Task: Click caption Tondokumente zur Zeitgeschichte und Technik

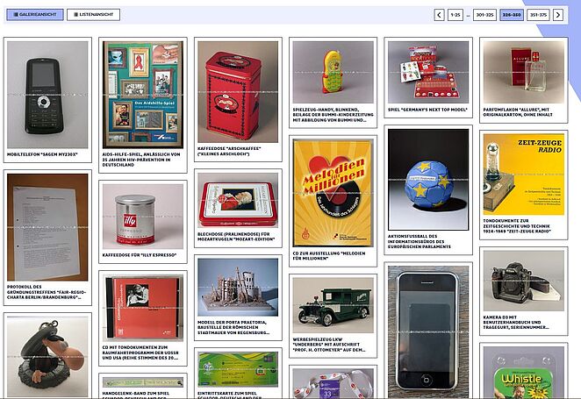Action: [x=517, y=226]
